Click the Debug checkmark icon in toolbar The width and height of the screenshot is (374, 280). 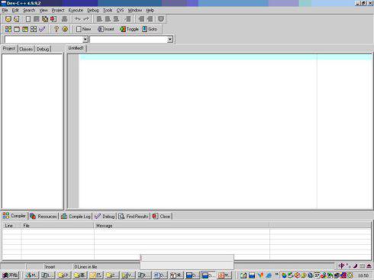coord(42,29)
